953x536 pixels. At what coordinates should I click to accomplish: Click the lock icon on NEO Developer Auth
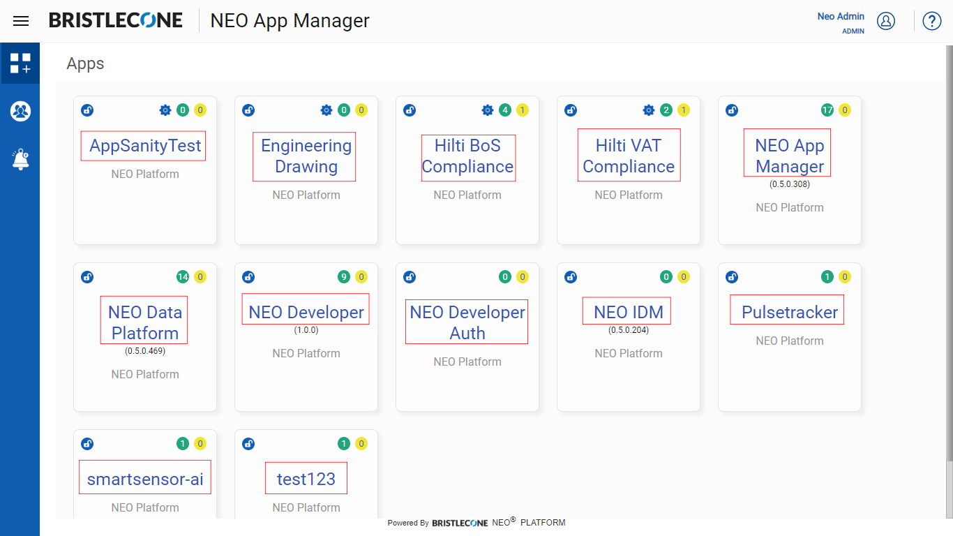410,277
